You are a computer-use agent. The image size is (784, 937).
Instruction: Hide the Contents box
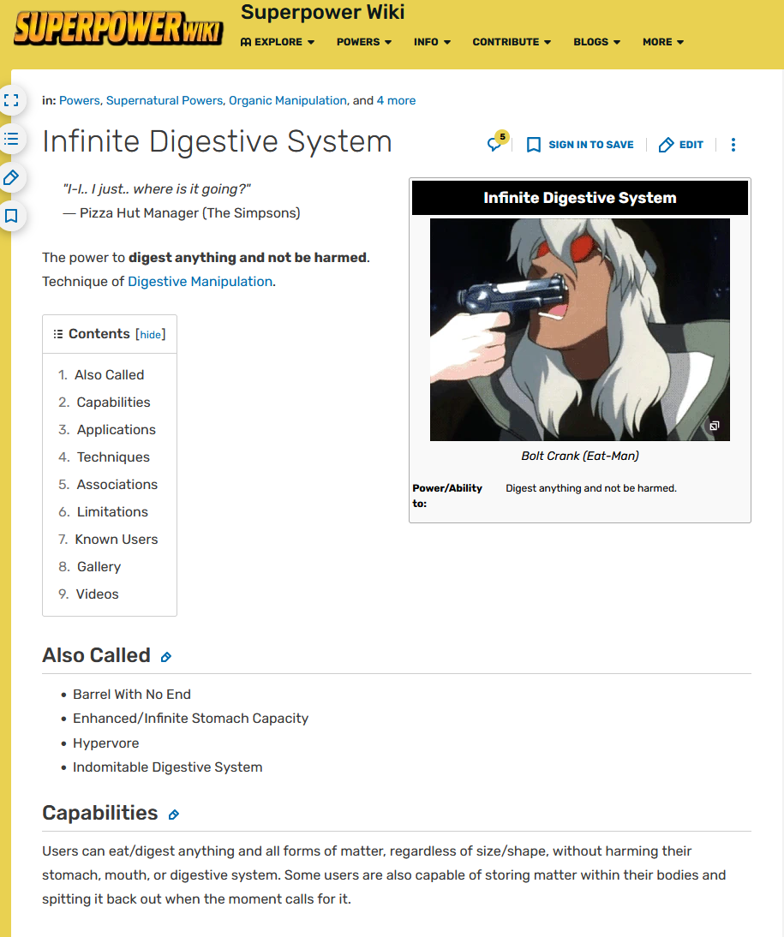pos(150,335)
